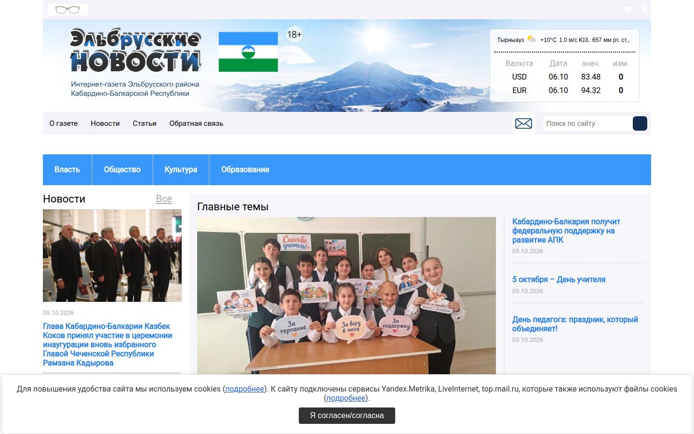Open the visually impaired glasses icon
Image resolution: width=694 pixels, height=434 pixels.
coord(68,10)
